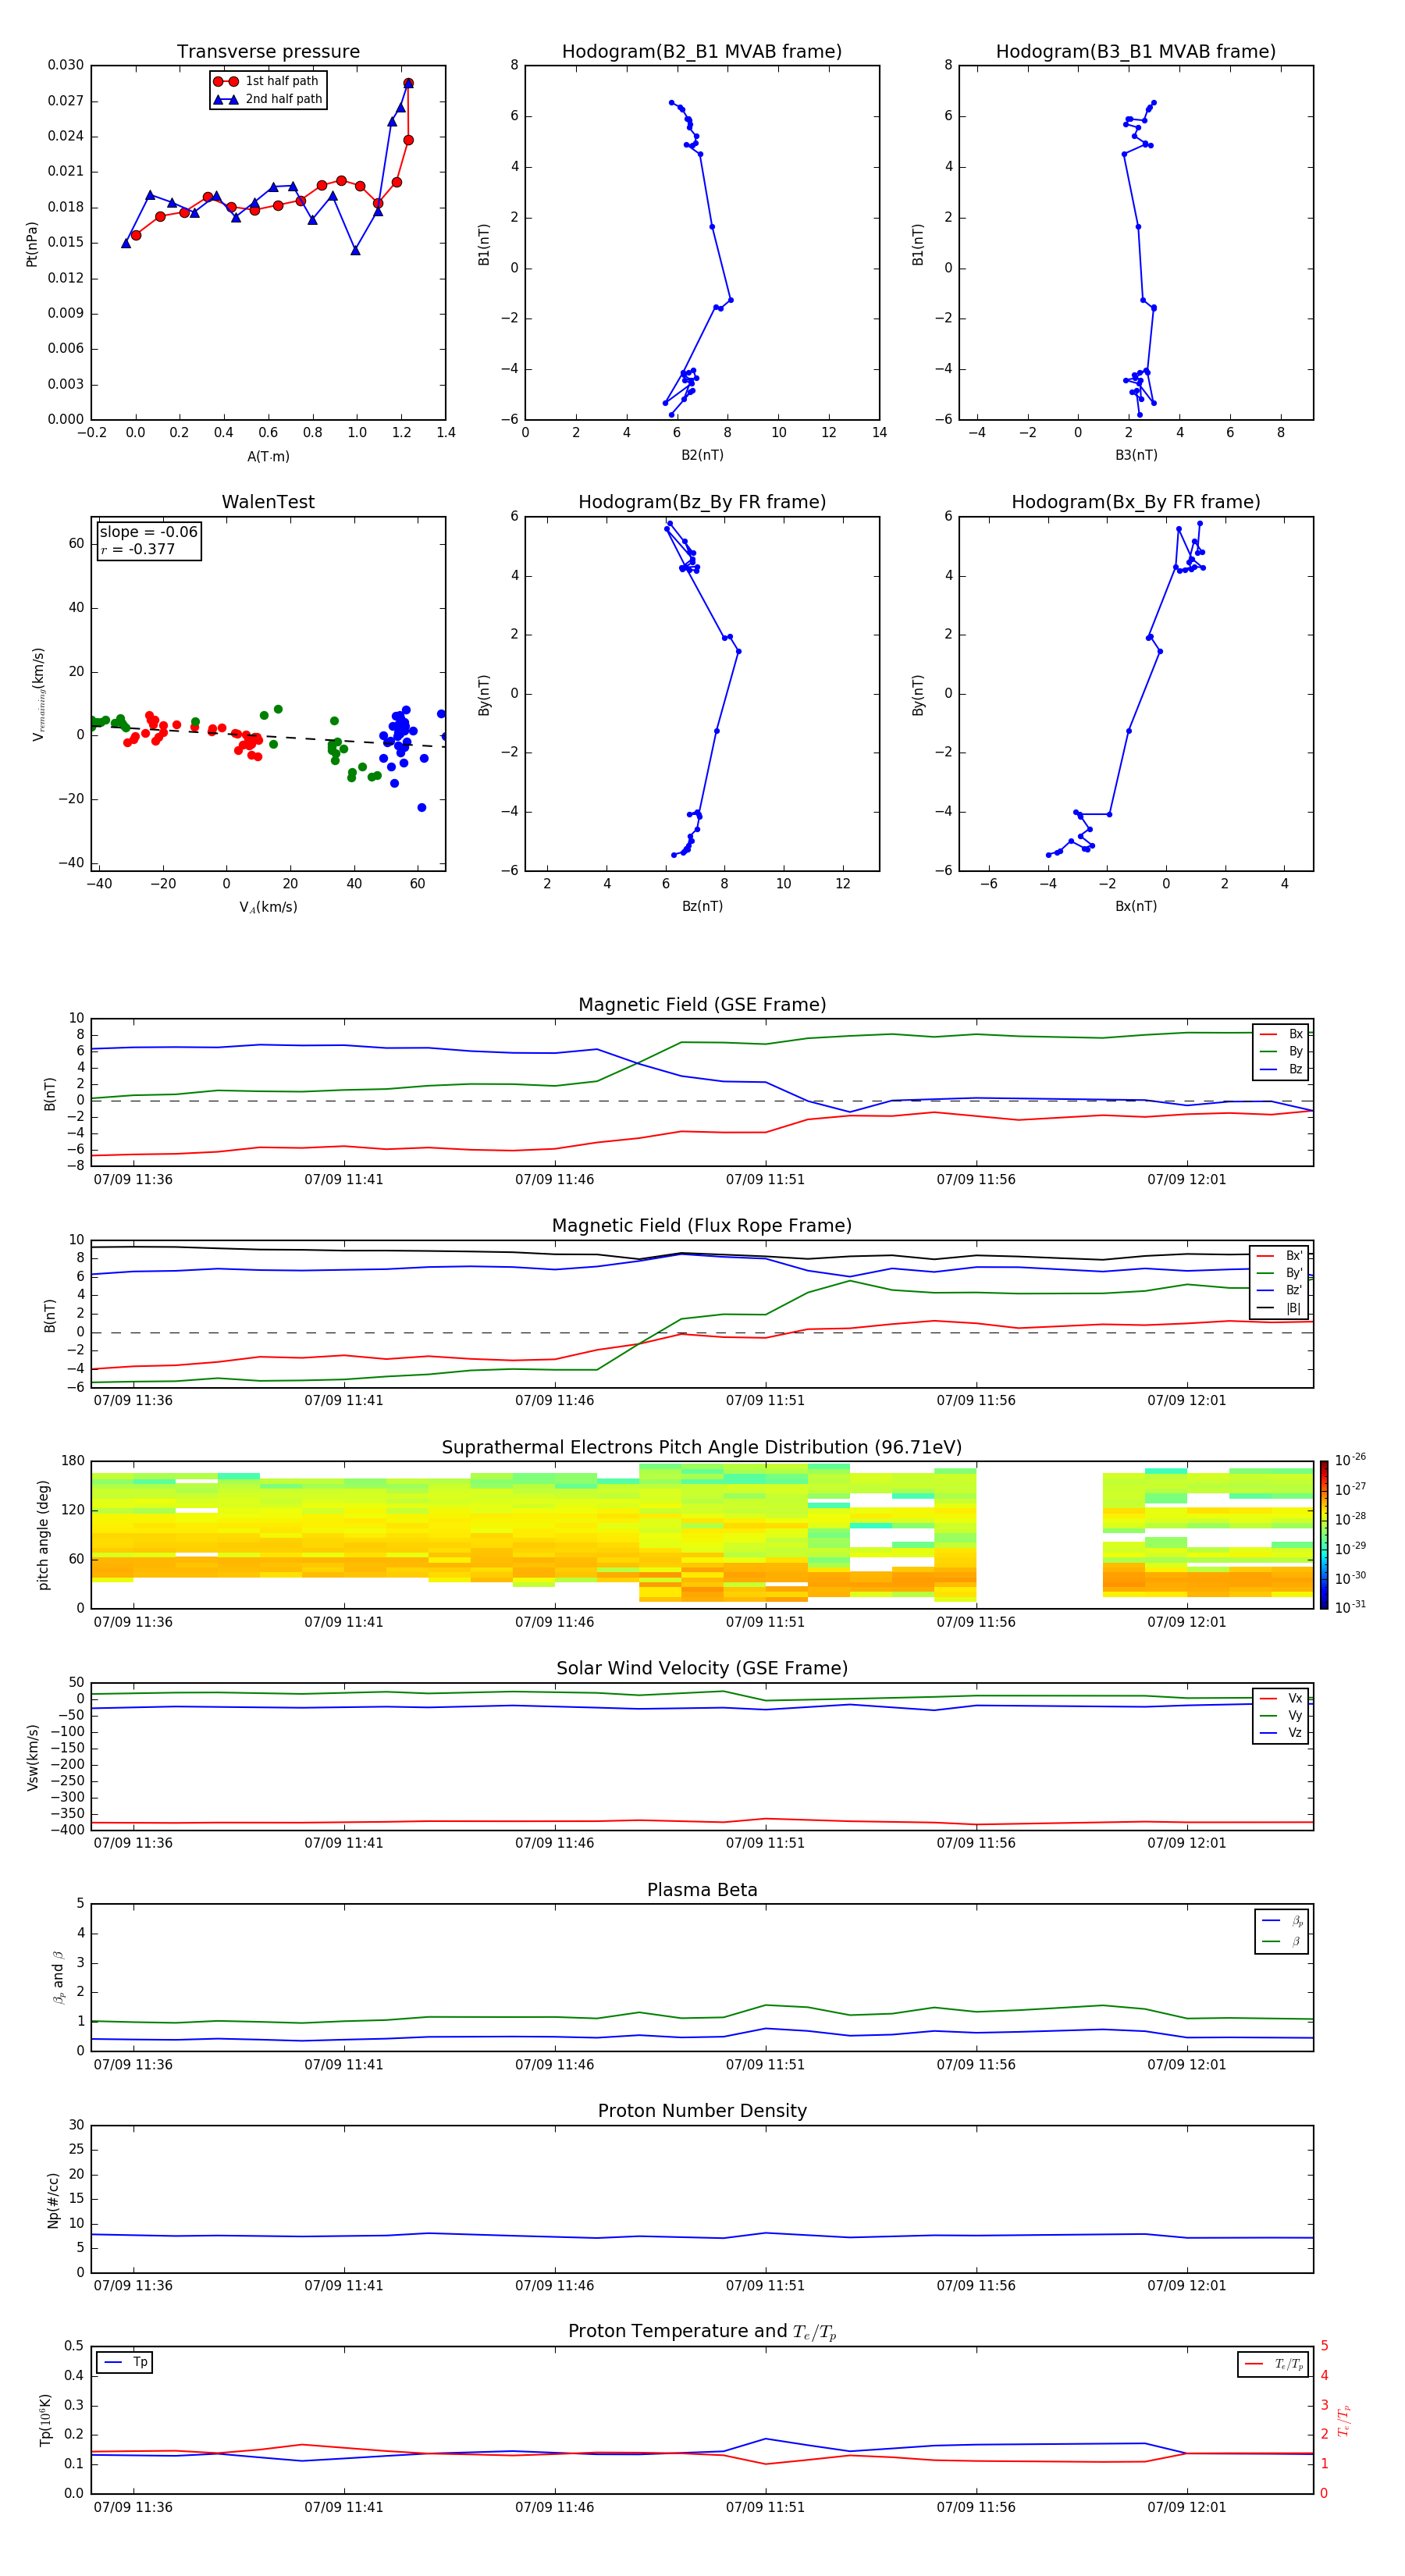Click 'pitch angle (deg)' axis label
Viewport: 1405px width, 2576px height.
43,1535
